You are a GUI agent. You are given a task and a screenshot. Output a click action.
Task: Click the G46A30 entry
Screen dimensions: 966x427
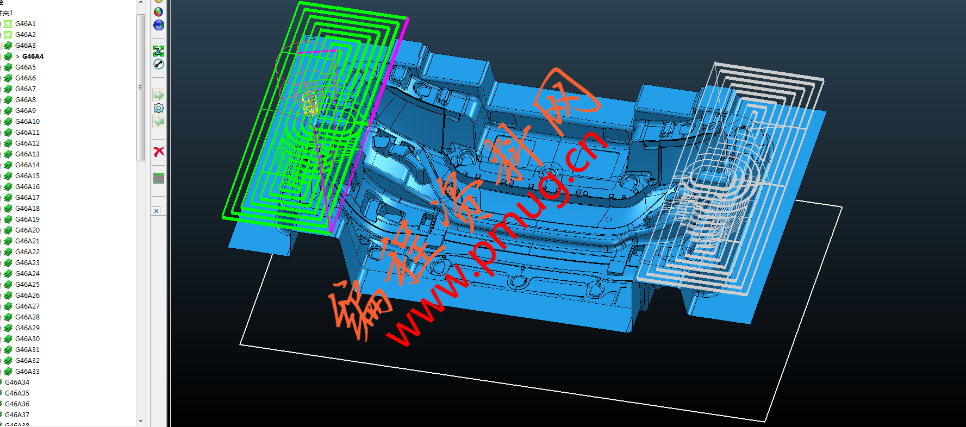click(x=27, y=339)
